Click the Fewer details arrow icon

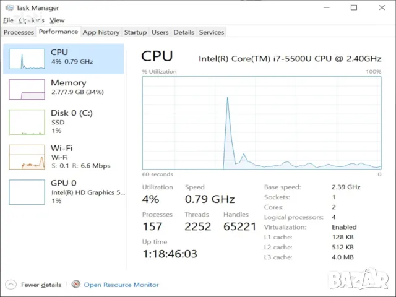pyautogui.click(x=10, y=285)
